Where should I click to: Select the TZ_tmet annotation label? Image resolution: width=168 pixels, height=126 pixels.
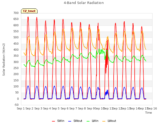[x=29, y=11]
